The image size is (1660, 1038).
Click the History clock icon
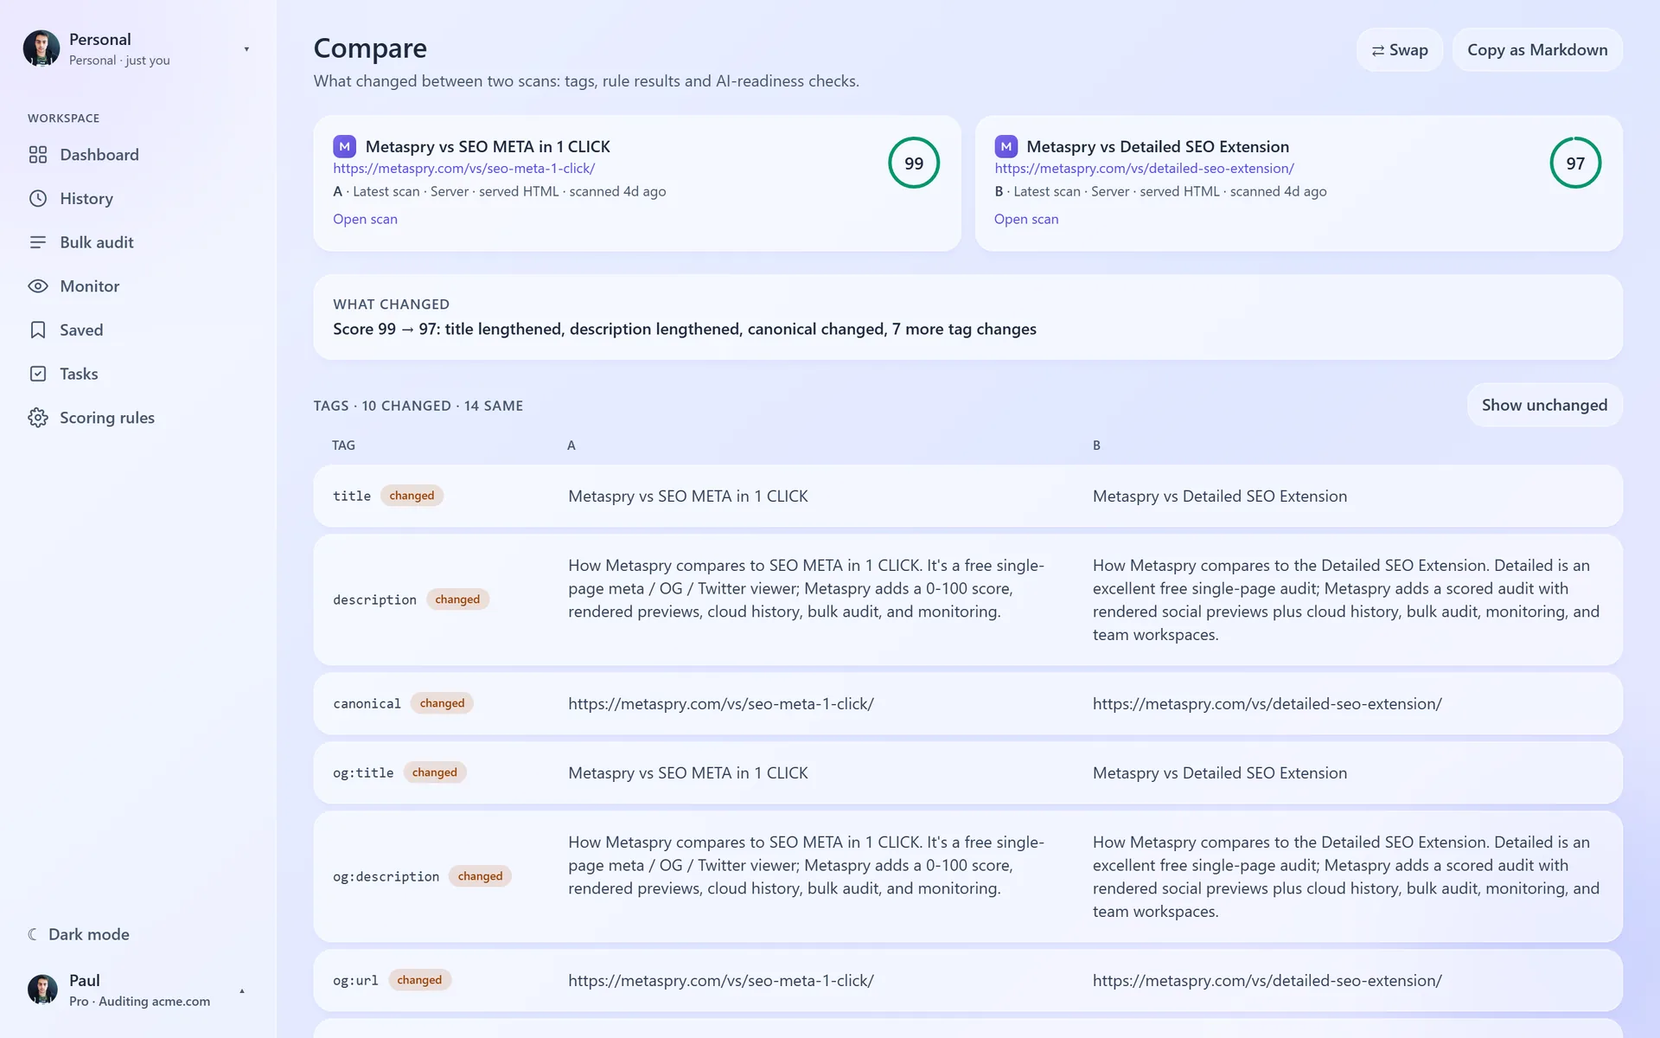click(x=38, y=198)
